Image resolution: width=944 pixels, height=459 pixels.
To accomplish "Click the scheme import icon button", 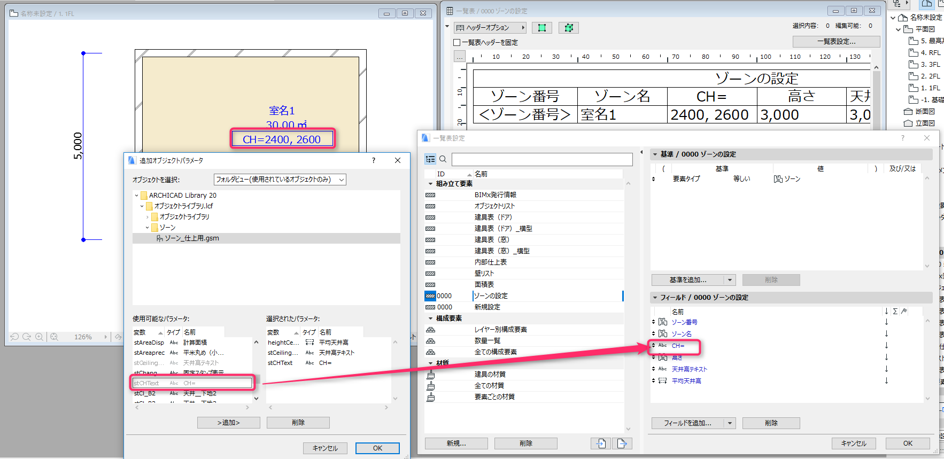I will click(601, 444).
